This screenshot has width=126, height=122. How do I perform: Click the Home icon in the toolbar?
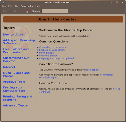[x=27, y=11]
